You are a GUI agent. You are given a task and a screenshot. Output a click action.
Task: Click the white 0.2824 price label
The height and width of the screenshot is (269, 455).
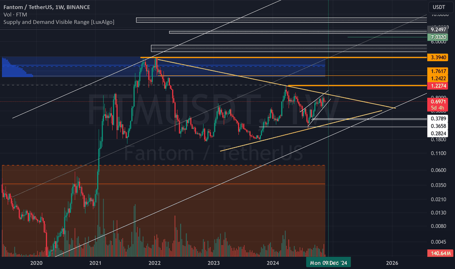pyautogui.click(x=438, y=134)
